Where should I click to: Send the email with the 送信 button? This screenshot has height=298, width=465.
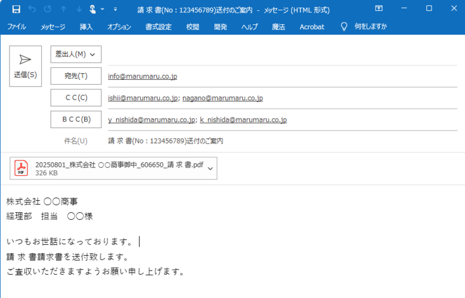click(25, 66)
